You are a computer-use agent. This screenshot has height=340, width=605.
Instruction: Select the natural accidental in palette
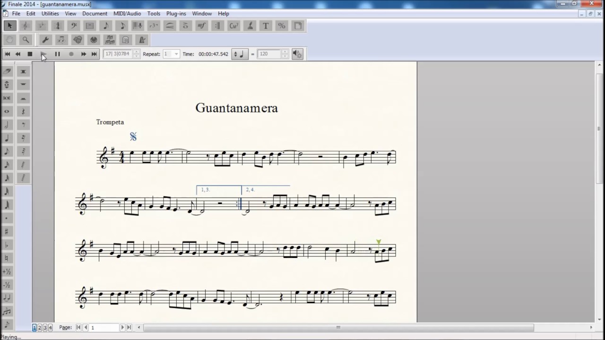pyautogui.click(x=7, y=258)
